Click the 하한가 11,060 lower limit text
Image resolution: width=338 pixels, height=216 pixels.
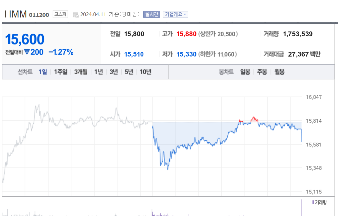tap(218, 54)
